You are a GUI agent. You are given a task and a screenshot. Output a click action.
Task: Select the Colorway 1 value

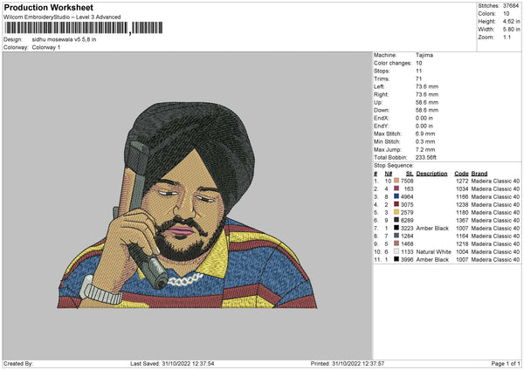(46, 47)
